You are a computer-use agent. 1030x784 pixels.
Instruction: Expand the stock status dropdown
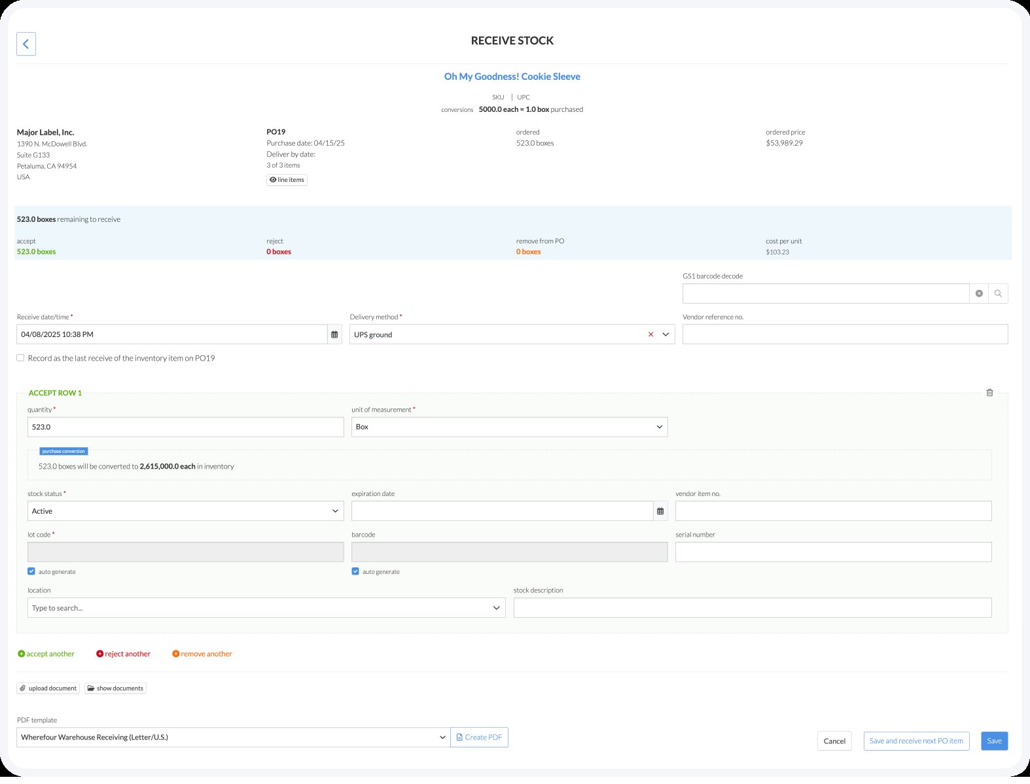(185, 511)
